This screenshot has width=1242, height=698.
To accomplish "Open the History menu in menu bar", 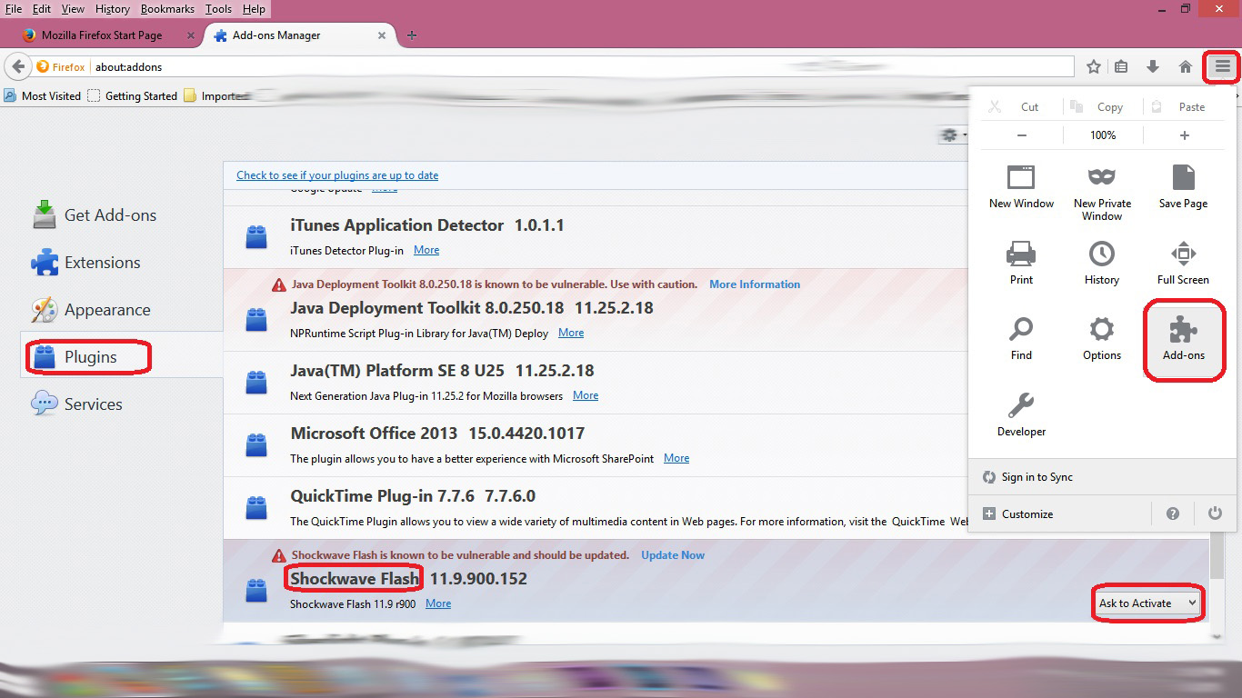I will pos(113,9).
